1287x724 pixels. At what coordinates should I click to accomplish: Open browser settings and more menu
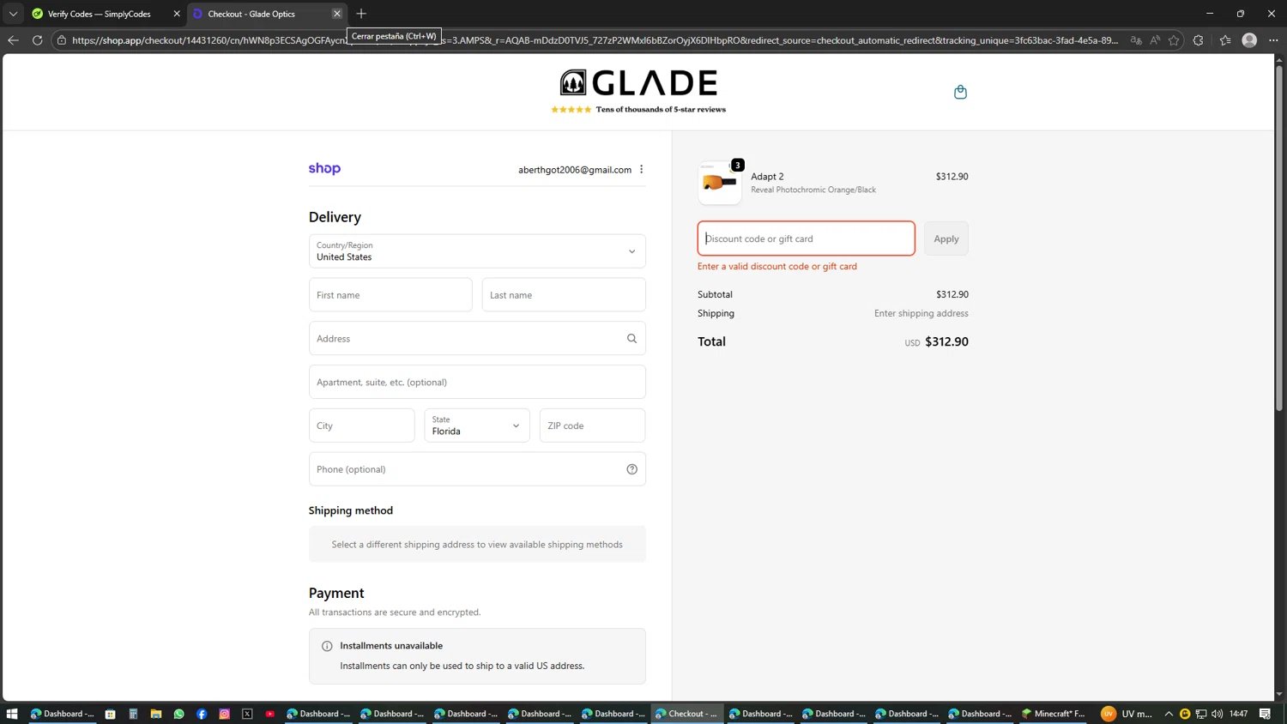1273,40
